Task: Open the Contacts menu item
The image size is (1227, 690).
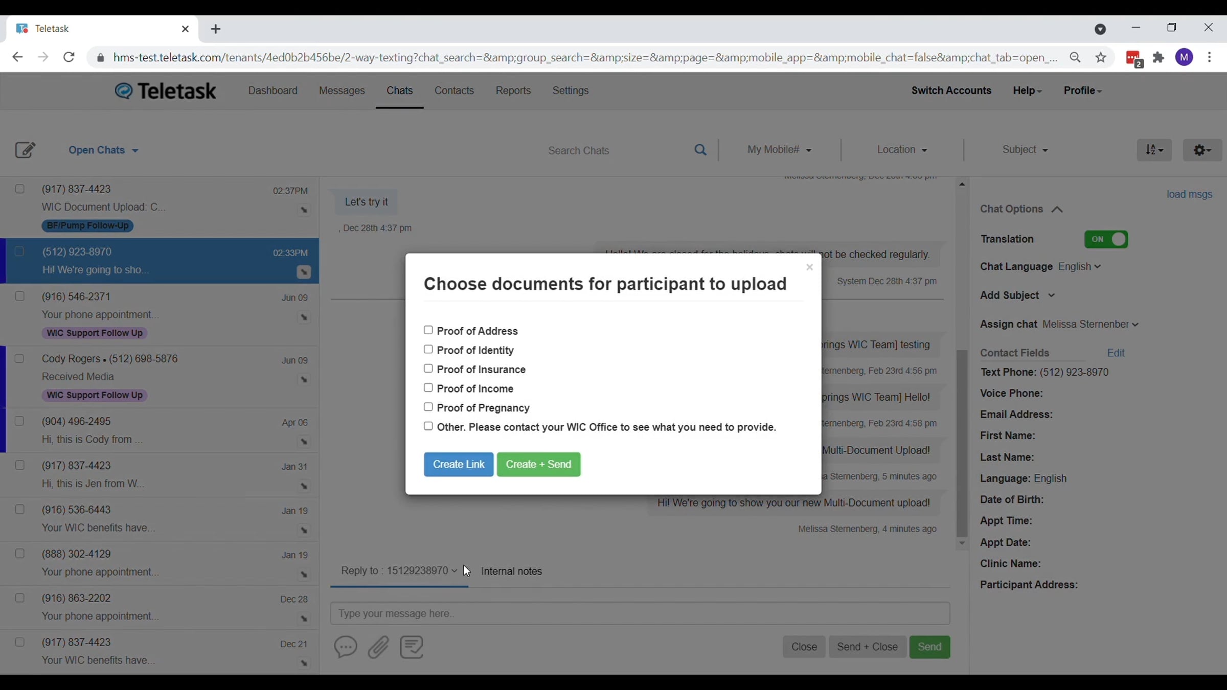Action: pos(454,90)
